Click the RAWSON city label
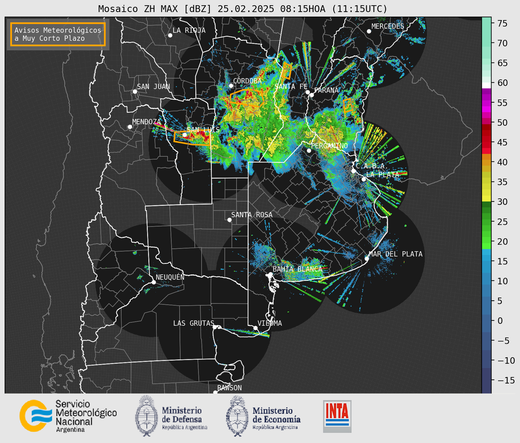520x443 pixels. (x=229, y=388)
